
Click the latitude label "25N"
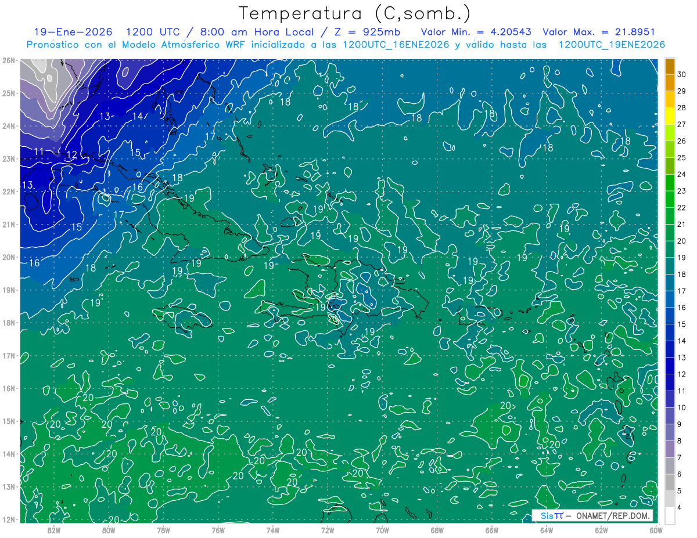(x=9, y=93)
